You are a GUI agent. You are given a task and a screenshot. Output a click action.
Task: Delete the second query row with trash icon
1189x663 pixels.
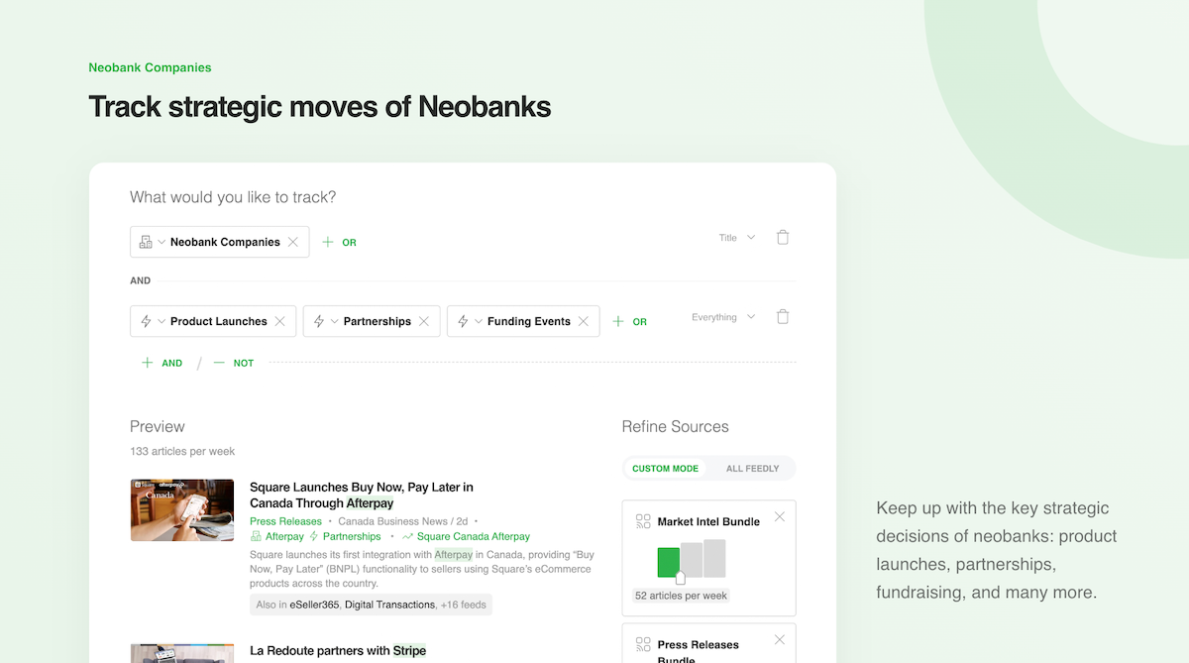pos(783,317)
